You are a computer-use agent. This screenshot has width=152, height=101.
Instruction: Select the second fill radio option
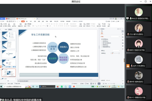click(102, 41)
